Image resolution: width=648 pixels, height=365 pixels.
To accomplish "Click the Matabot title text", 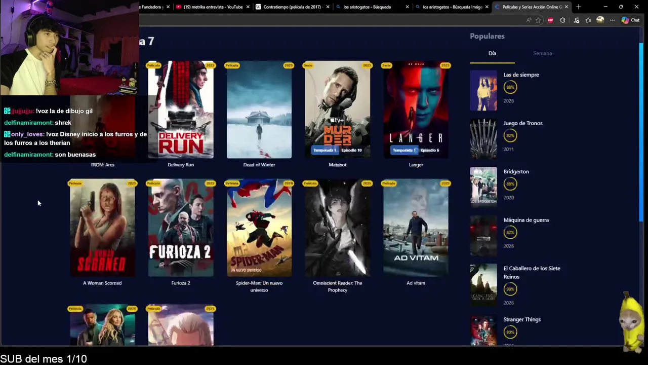I will [338, 165].
